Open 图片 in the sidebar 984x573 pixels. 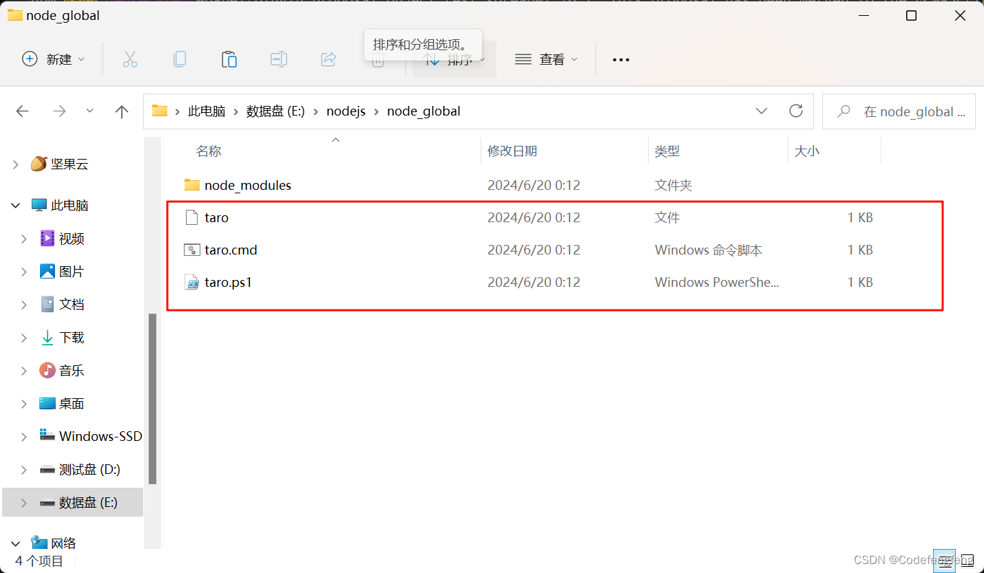72,272
